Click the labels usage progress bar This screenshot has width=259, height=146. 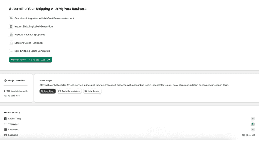pyautogui.click(x=16, y=86)
